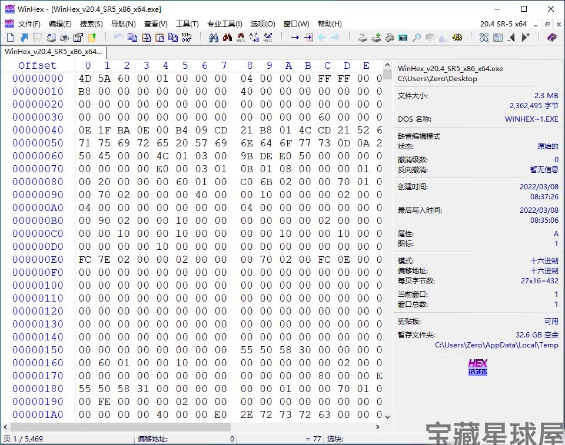The width and height of the screenshot is (565, 445).
Task: Click the 十六进制 value next to 偏移地址
Action: pos(544,271)
